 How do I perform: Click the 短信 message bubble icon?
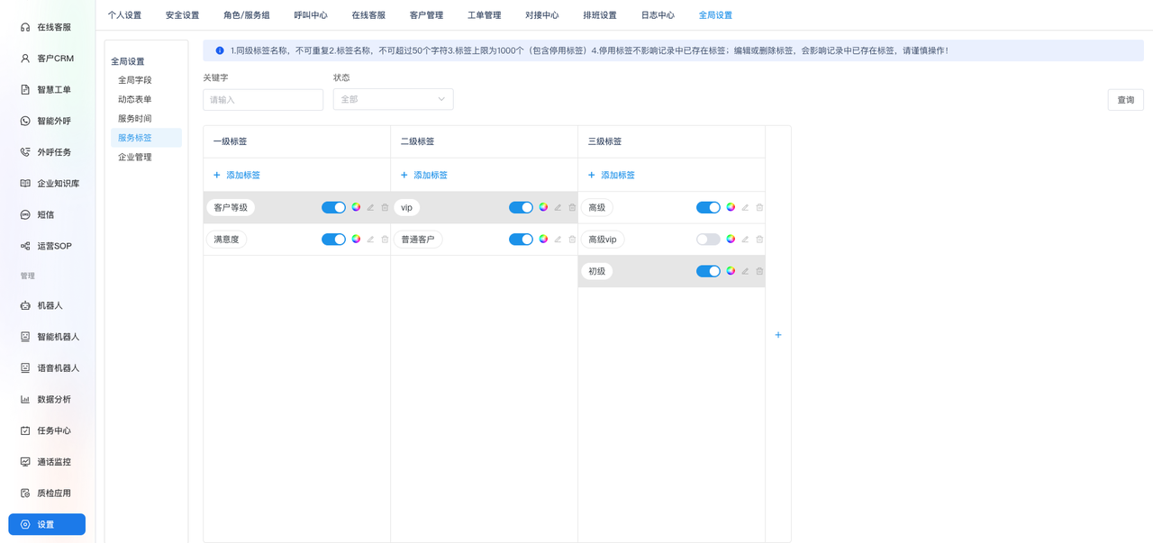[x=25, y=214]
